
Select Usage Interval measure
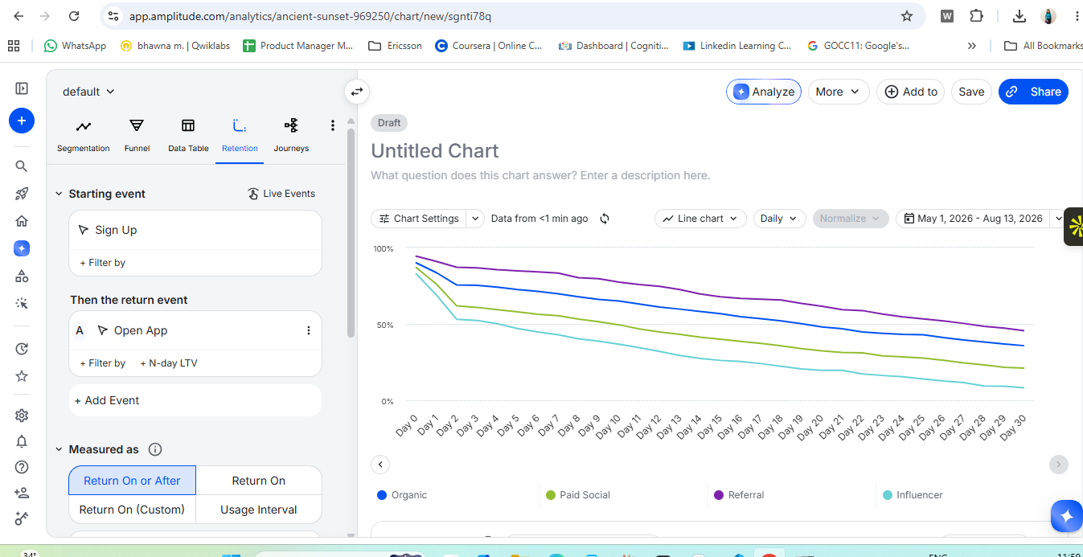[259, 510]
